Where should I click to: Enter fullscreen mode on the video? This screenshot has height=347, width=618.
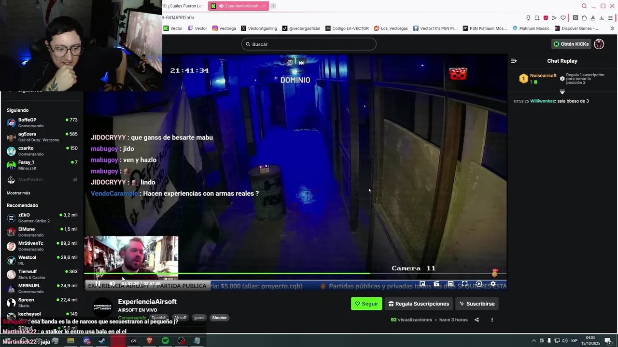[x=464, y=284]
